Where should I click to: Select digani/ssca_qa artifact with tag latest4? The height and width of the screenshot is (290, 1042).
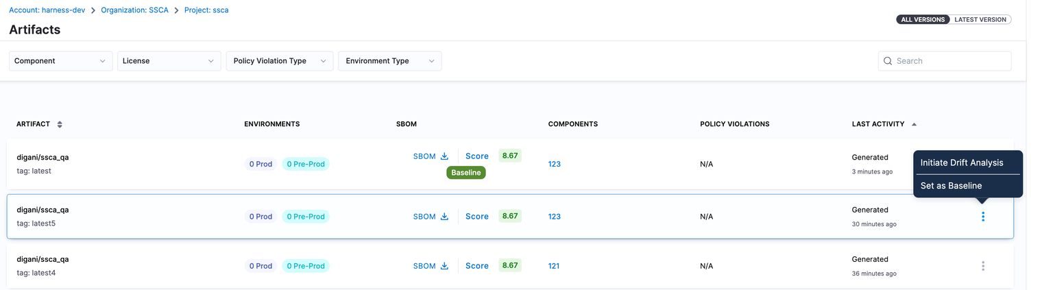pyautogui.click(x=43, y=259)
